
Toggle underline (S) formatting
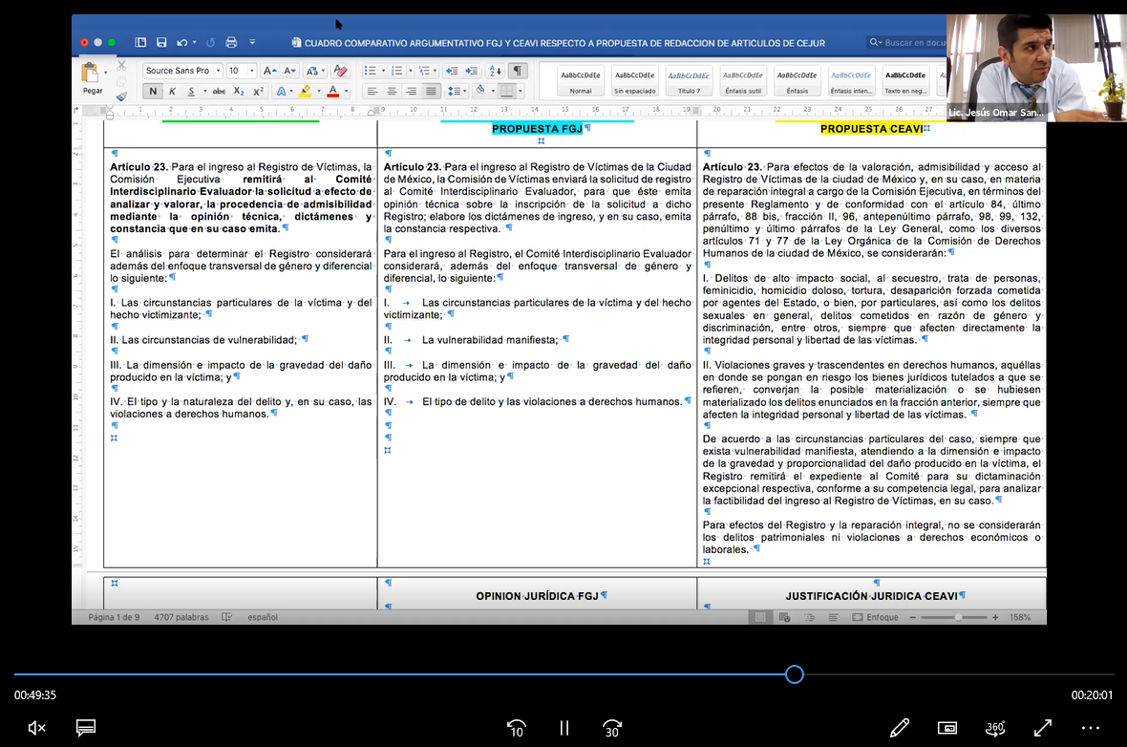tap(191, 92)
